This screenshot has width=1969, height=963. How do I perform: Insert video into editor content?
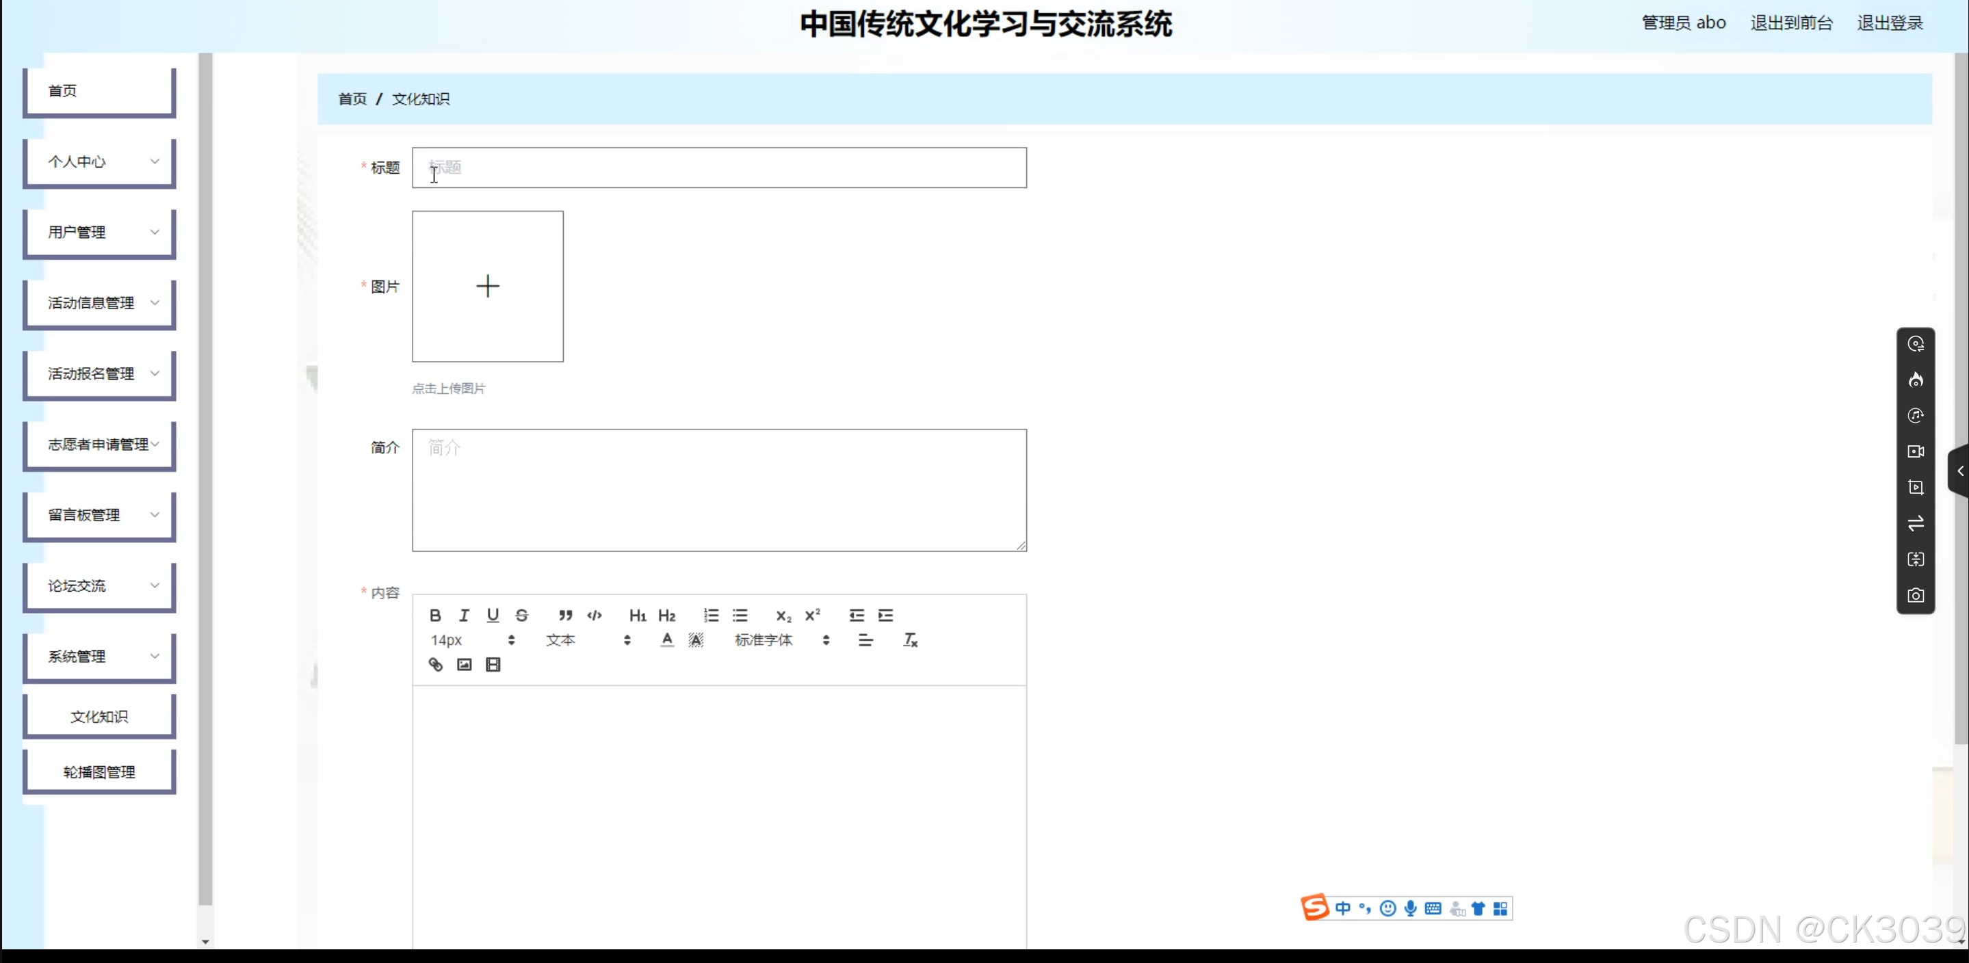(x=493, y=664)
